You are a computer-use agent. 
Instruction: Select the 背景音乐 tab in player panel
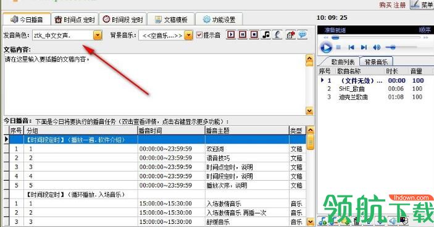point(376,62)
